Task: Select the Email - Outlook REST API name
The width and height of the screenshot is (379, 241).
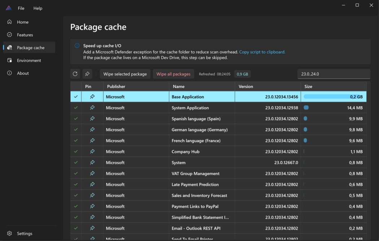Action: [196, 228]
